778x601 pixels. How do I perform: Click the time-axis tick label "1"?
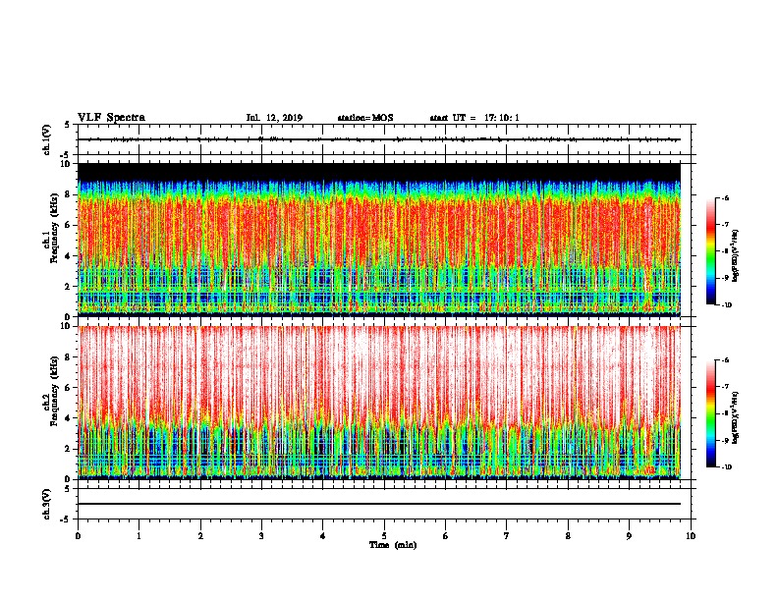[139, 536]
